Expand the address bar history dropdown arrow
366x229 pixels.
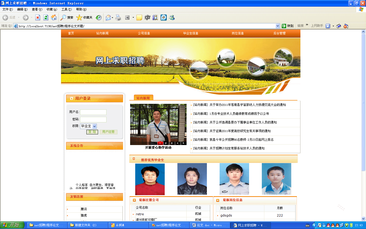click(278, 26)
